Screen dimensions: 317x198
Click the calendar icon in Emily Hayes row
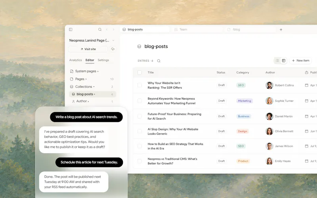click(x=306, y=161)
